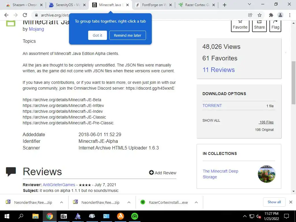Viewport: 296px width, 222px height.
Task: Close the Razer Cortex tab
Action: [214, 5]
